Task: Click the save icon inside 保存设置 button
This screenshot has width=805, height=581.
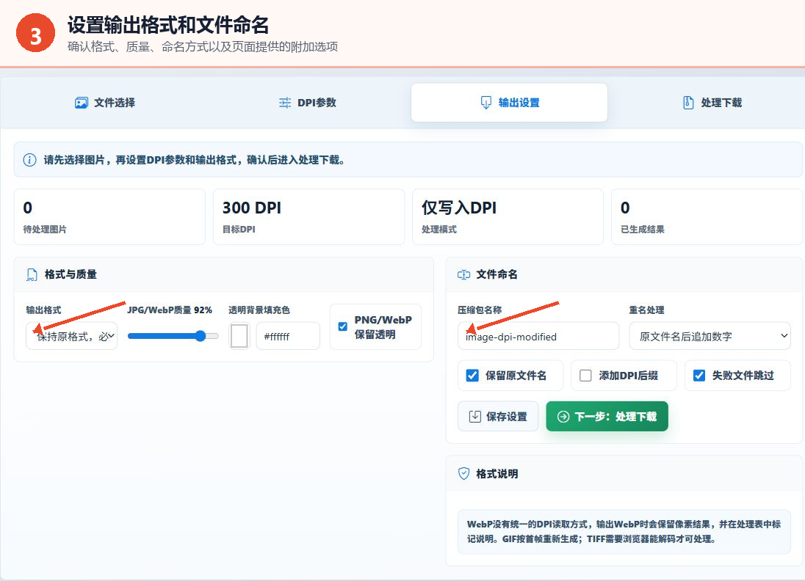Action: point(475,417)
